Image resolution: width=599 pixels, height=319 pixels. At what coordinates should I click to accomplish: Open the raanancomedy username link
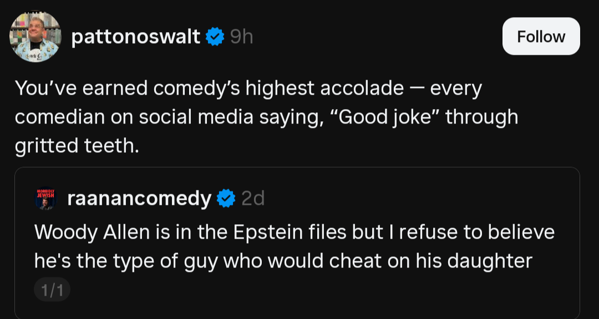[x=139, y=198]
